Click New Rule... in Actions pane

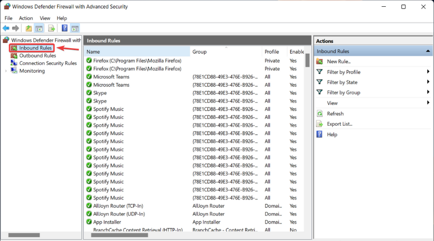point(339,61)
